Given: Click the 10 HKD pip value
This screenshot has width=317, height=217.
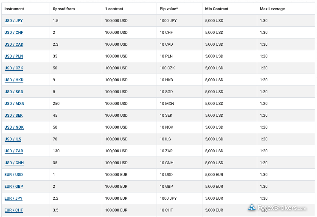Looking at the screenshot, I should pos(166,80).
